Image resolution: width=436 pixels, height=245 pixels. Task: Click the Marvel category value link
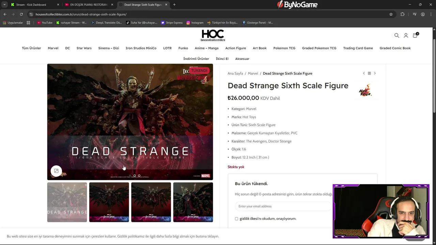click(x=251, y=109)
